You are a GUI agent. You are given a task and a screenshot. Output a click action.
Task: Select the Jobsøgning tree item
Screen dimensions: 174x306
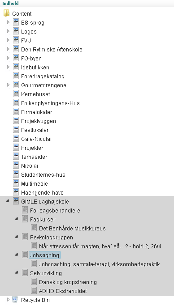pyautogui.click(x=45, y=255)
